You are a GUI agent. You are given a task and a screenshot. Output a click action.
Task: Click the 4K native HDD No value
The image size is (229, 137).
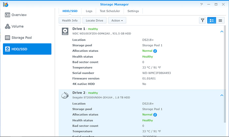(144, 84)
